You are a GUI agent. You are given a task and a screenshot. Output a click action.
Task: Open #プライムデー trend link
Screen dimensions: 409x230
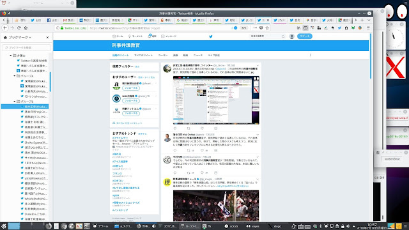coord(120,138)
